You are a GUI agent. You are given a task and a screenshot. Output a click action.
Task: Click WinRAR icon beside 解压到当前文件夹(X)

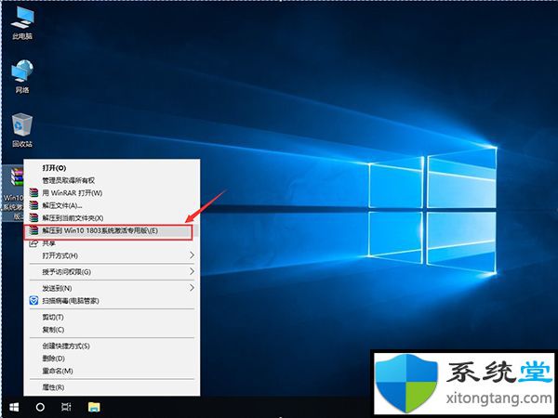click(33, 218)
